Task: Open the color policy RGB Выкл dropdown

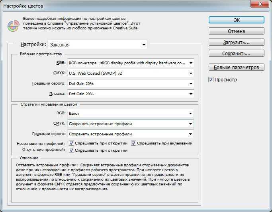Action: tap(131, 114)
